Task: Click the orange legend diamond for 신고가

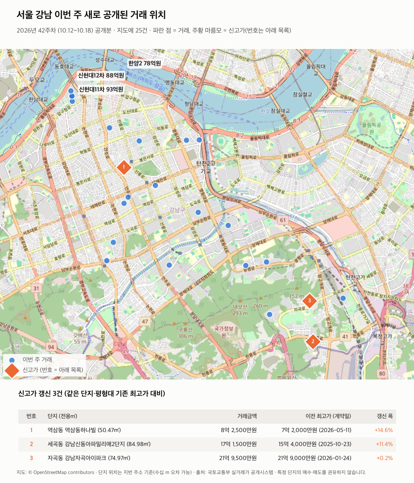Action: pos(12,370)
